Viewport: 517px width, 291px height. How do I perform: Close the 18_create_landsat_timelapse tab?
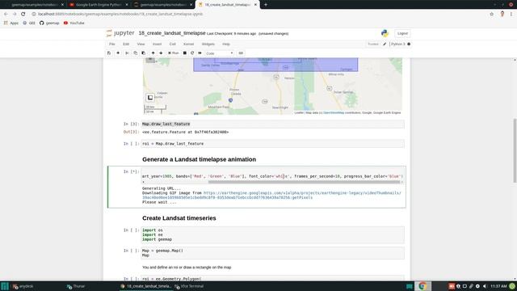[x=255, y=5]
